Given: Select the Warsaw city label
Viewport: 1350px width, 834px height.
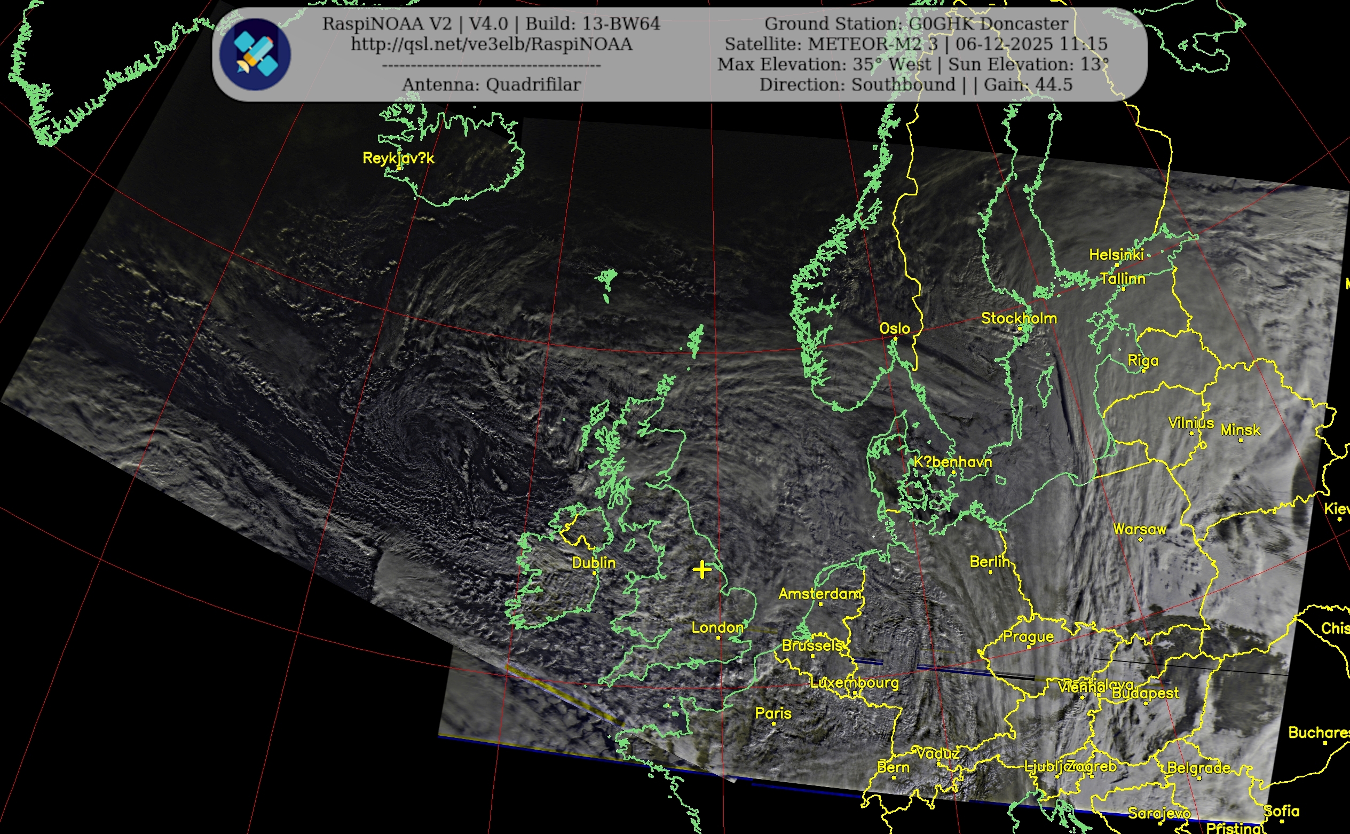Looking at the screenshot, I should pyautogui.click(x=1139, y=530).
